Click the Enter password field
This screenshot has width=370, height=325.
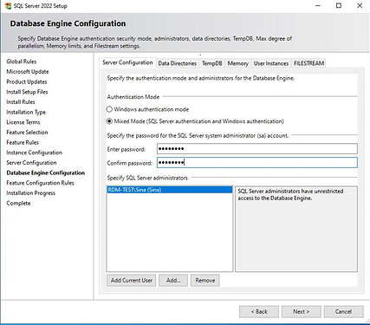257,149
